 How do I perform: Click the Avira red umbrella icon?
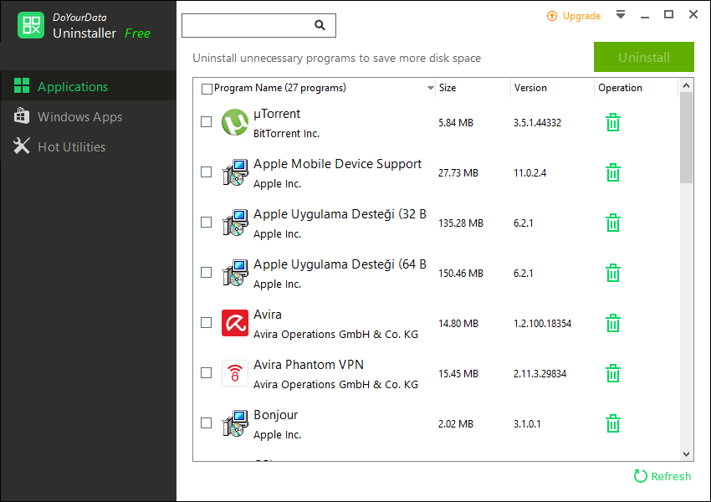(235, 323)
